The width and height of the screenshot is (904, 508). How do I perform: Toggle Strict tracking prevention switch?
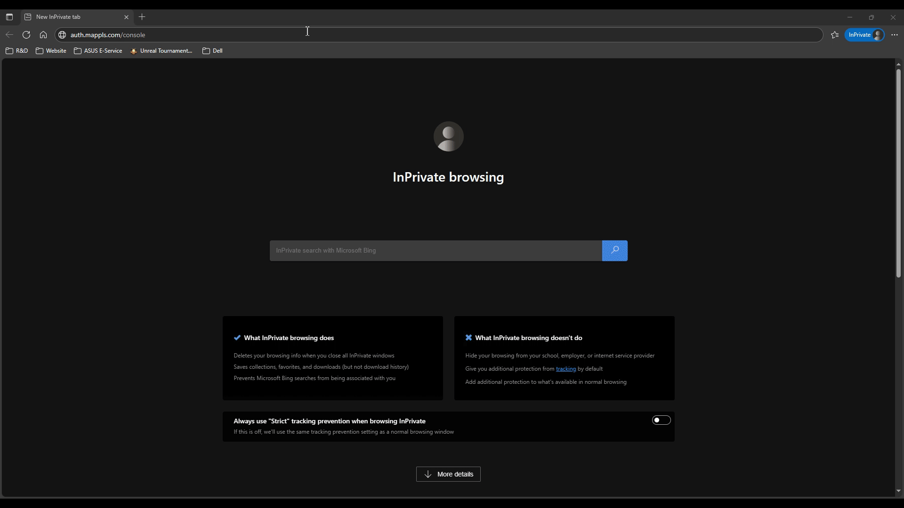coord(661,420)
